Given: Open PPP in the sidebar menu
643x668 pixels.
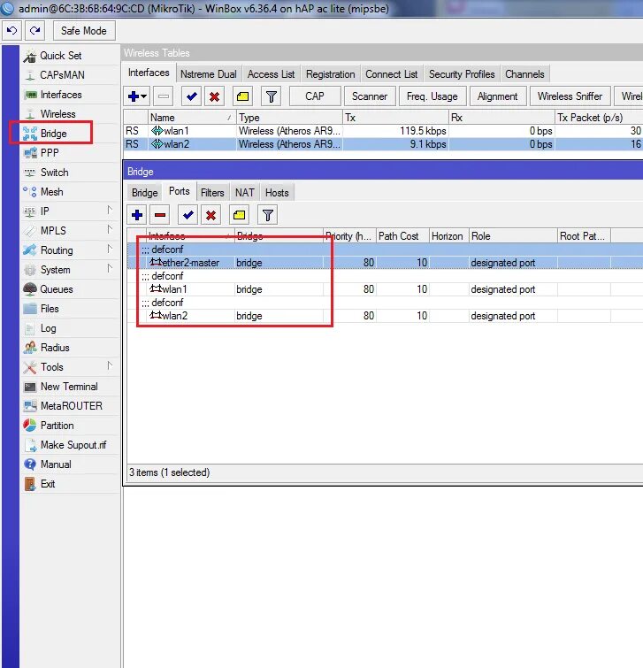Looking at the screenshot, I should pos(50,153).
